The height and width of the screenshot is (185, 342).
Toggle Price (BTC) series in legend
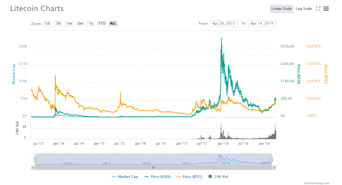coord(189,177)
